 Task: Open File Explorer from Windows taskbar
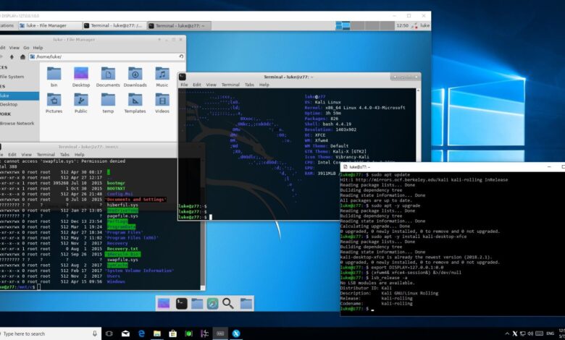pyautogui.click(x=157, y=333)
